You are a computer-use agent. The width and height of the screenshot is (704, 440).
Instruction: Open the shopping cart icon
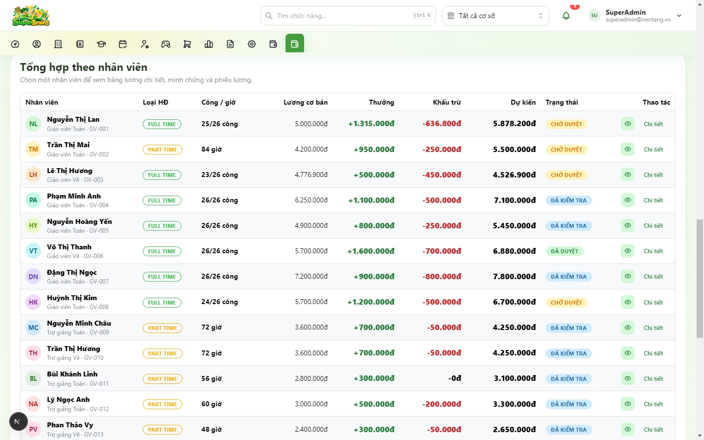[187, 44]
